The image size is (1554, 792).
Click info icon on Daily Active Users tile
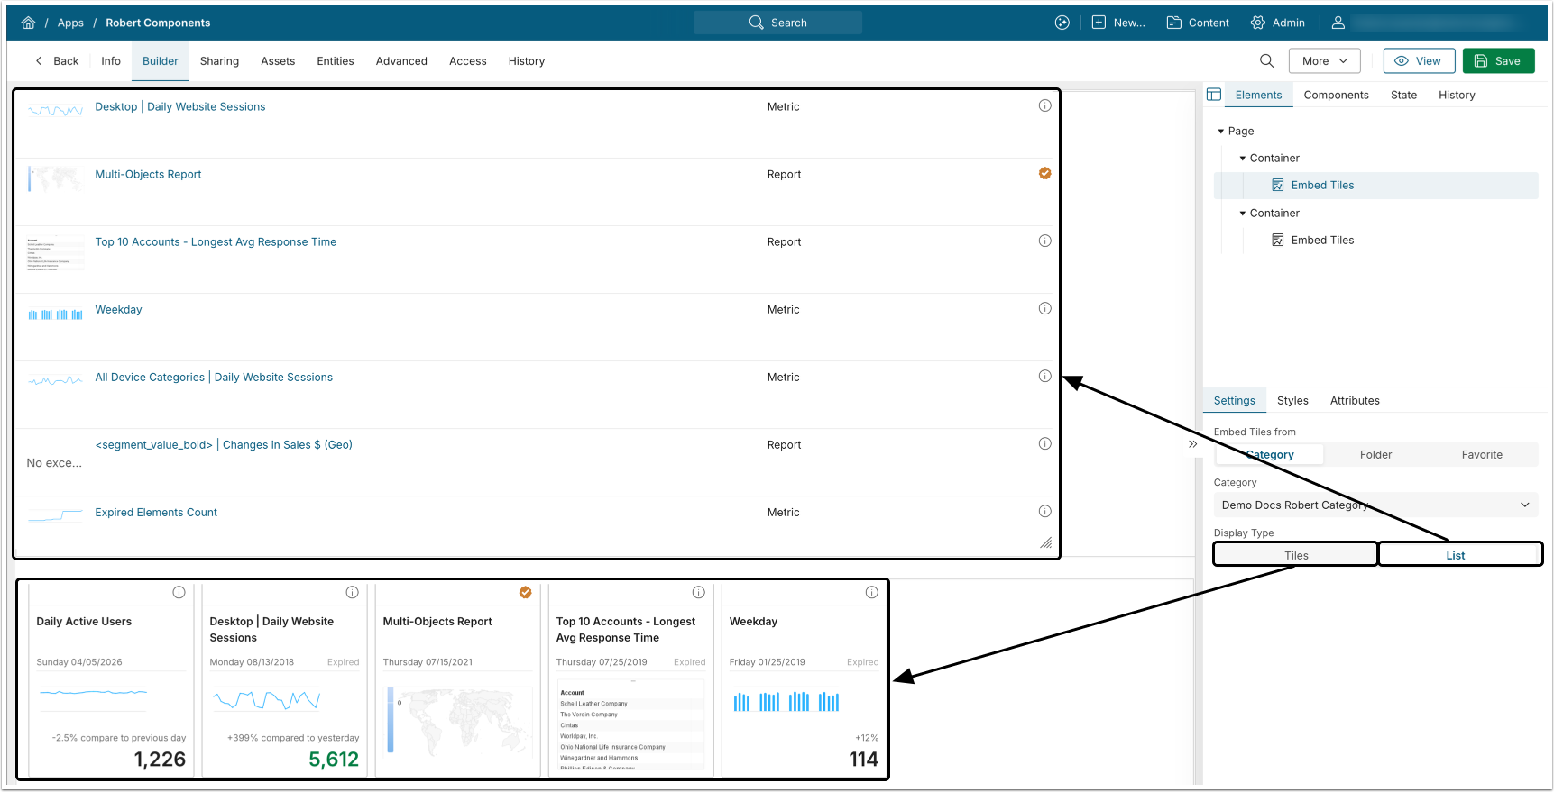click(x=179, y=592)
